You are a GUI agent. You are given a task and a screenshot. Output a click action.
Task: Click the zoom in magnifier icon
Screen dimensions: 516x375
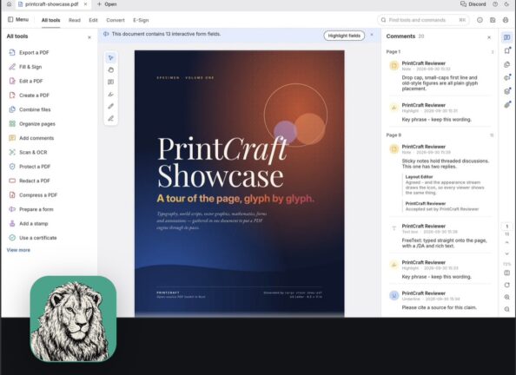tap(507, 297)
